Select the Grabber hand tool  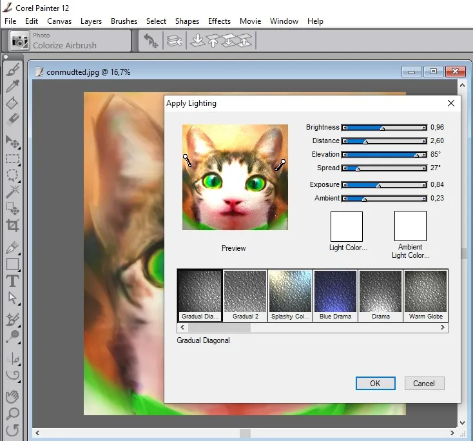tap(12, 397)
